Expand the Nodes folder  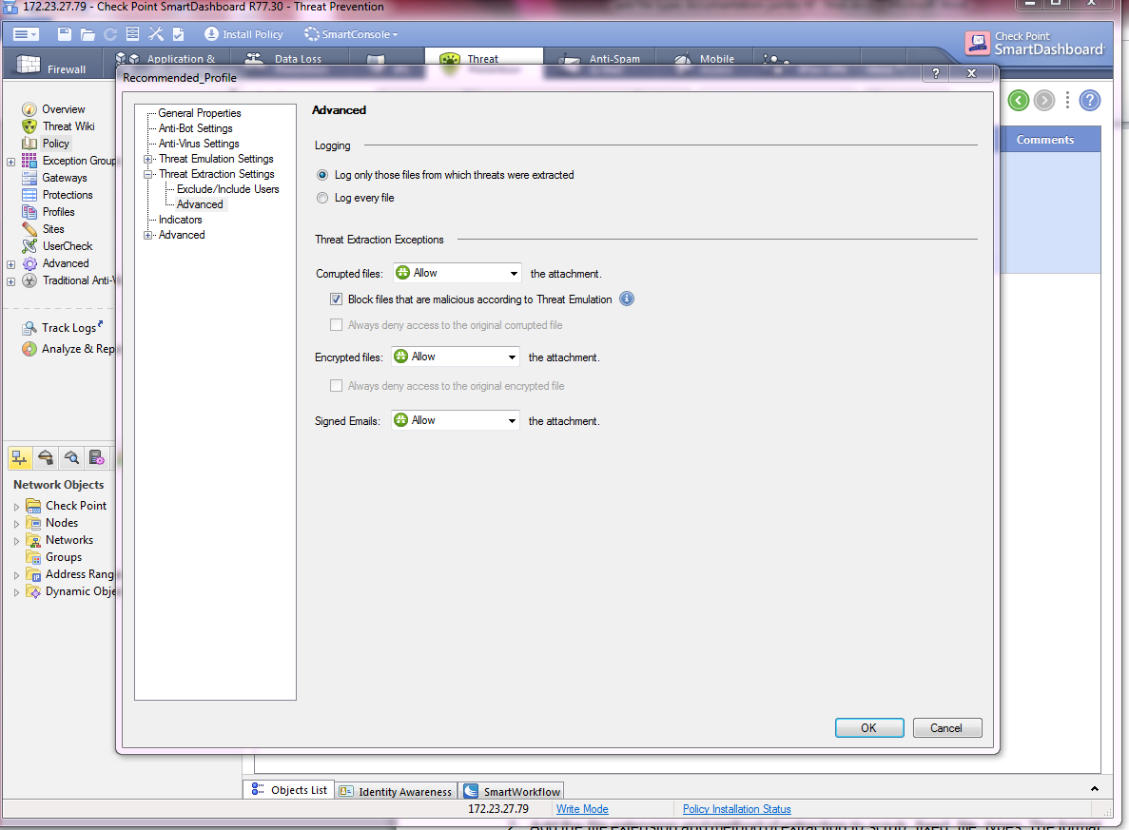pos(16,524)
